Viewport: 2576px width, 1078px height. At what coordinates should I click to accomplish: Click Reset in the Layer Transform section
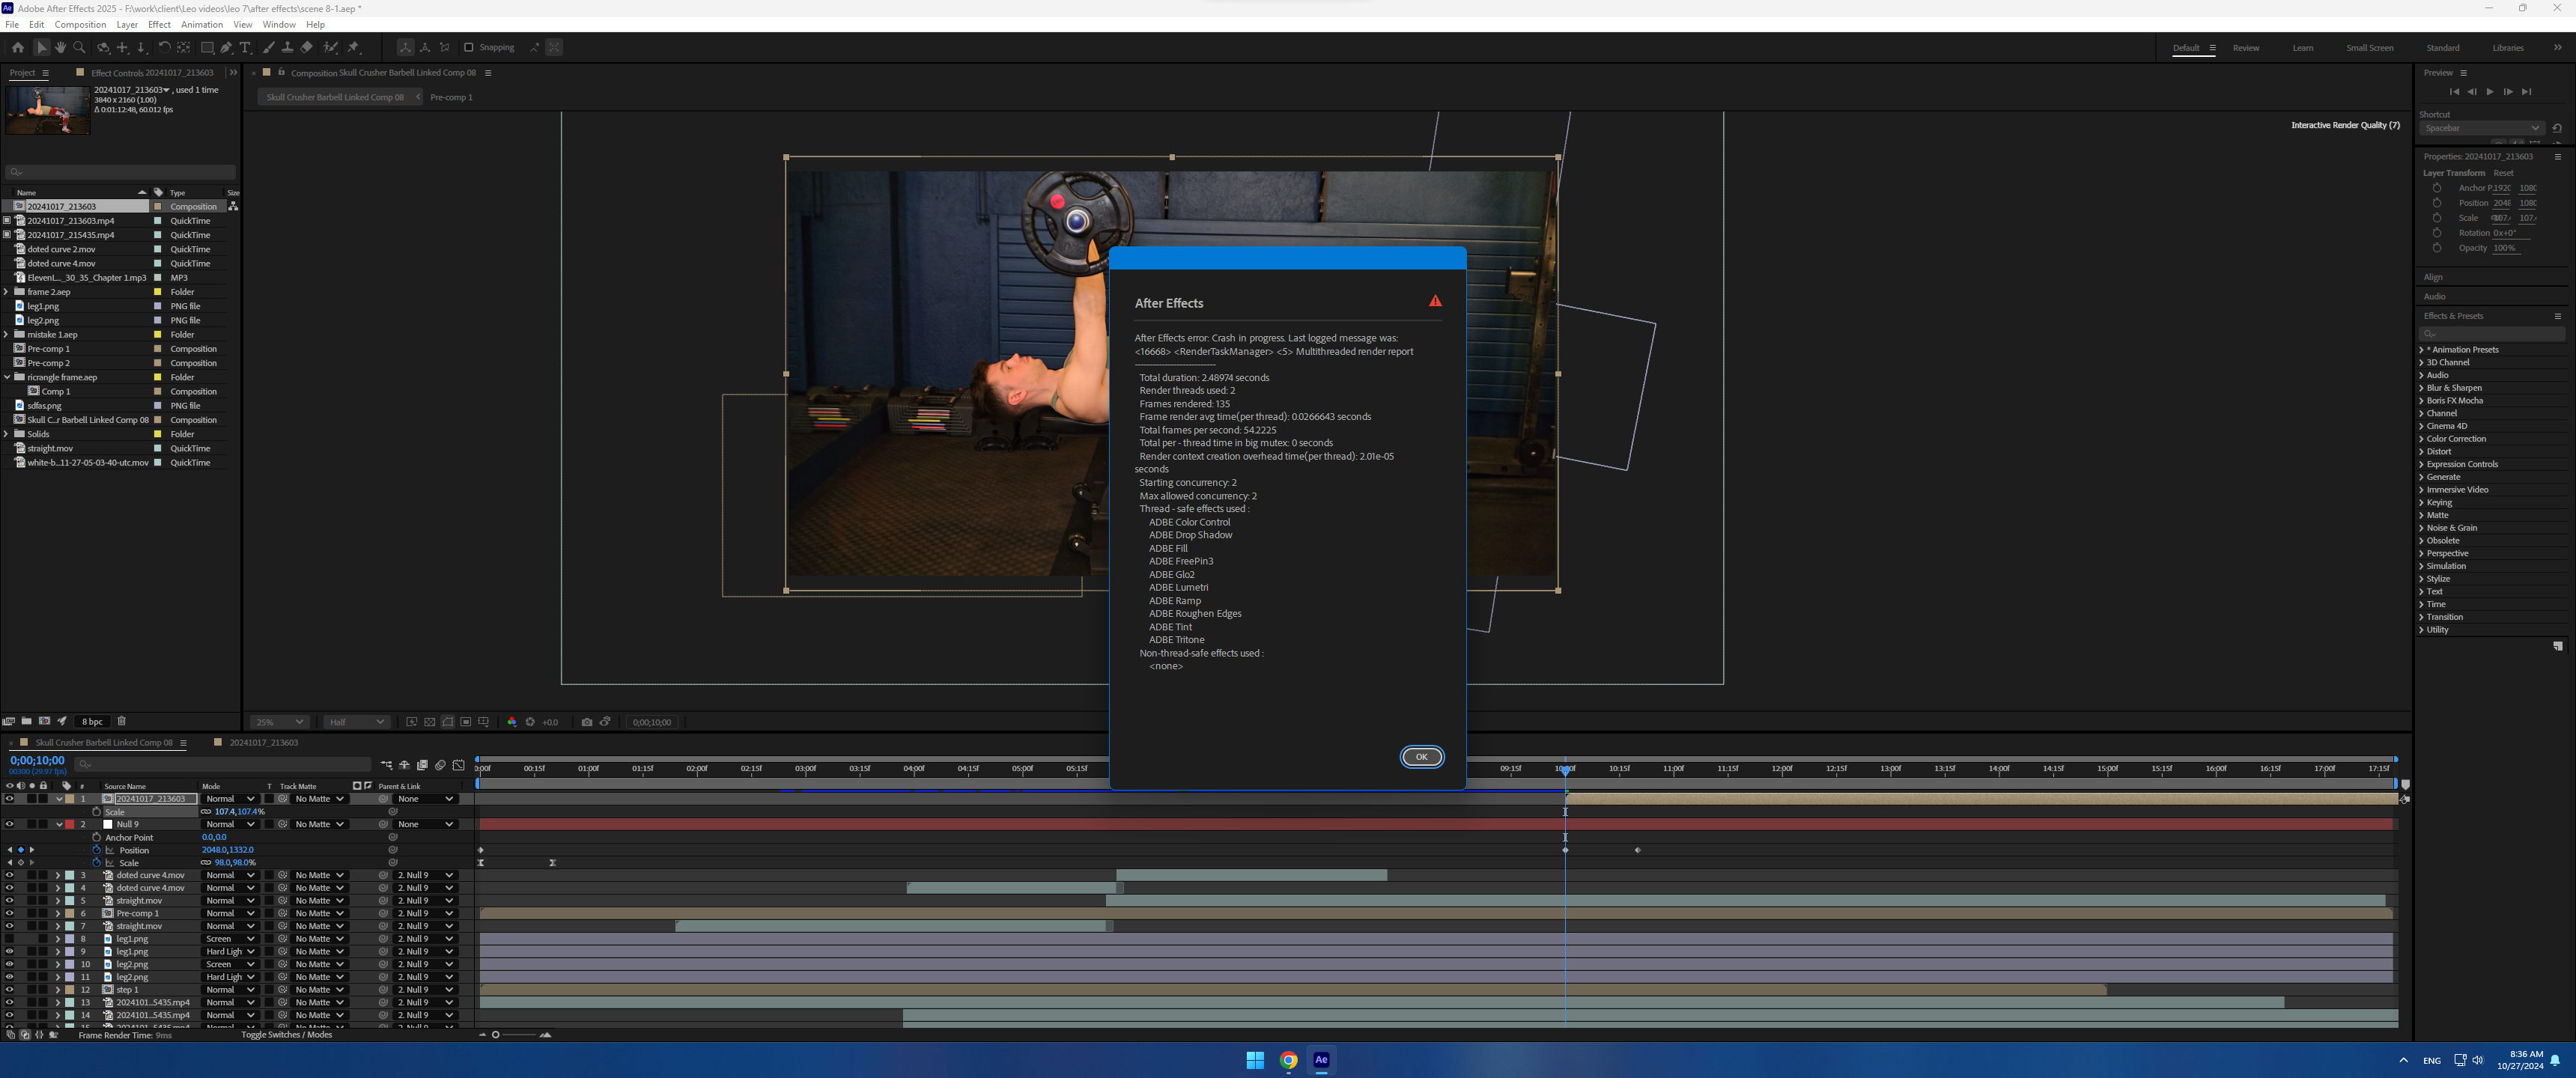click(x=2503, y=172)
